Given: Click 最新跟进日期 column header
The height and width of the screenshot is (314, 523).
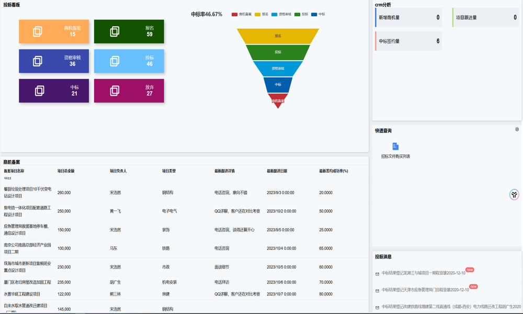Looking at the screenshot, I should [277, 171].
